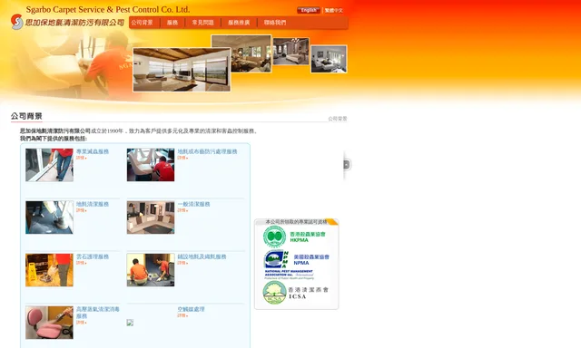This screenshot has width=581, height=348.
Task: Click the 詳情 link under 地氈清潔服務
Action: [82, 210]
